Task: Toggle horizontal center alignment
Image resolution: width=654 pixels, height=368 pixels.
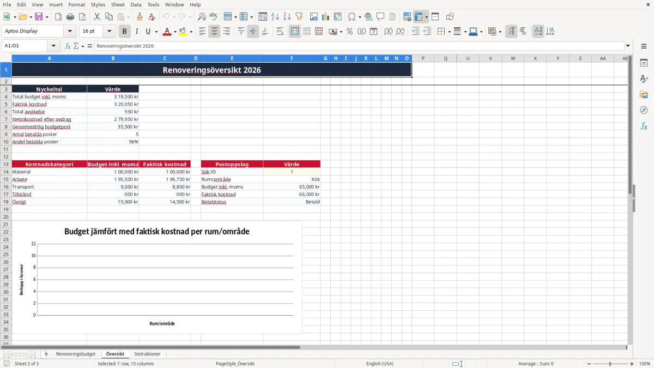Action: [x=215, y=32]
